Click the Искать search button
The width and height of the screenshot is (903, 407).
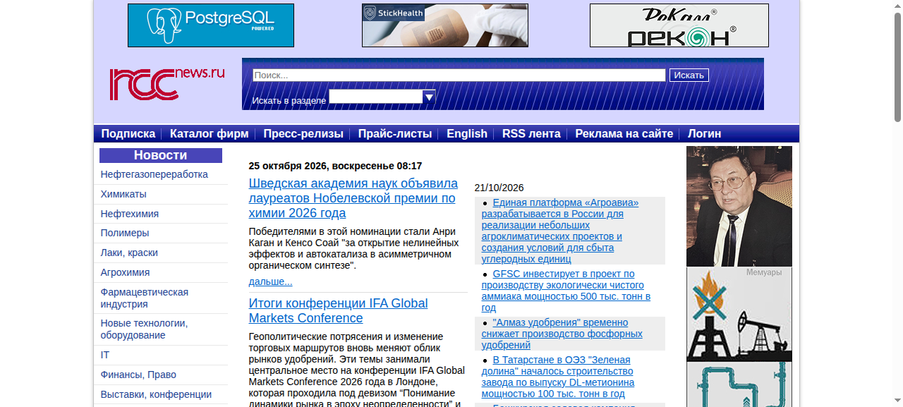689,75
